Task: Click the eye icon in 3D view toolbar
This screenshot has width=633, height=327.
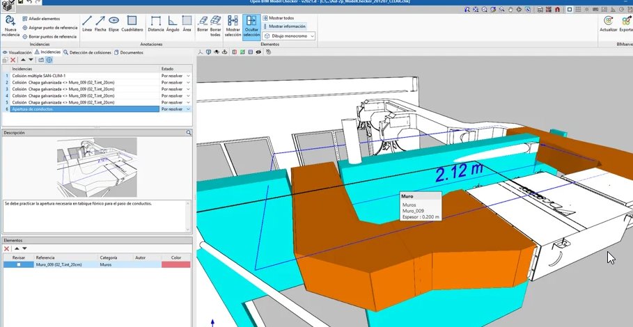Action: click(x=259, y=52)
